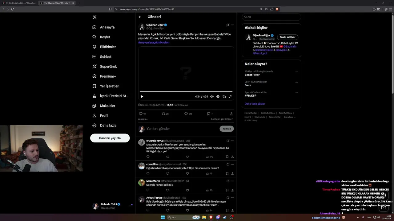Open account menu dots next to Bahadır Telci

(x=130, y=206)
